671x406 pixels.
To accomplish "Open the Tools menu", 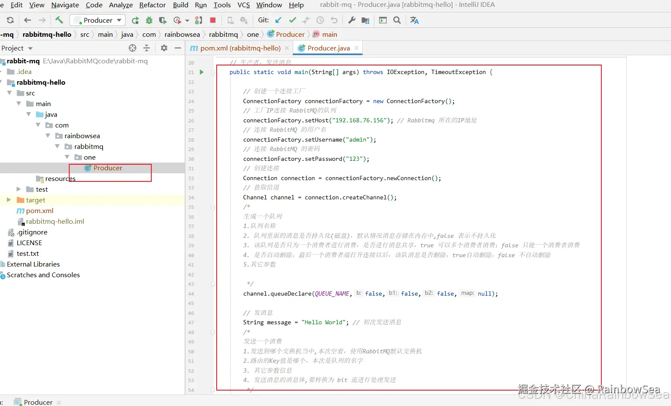I will (222, 5).
